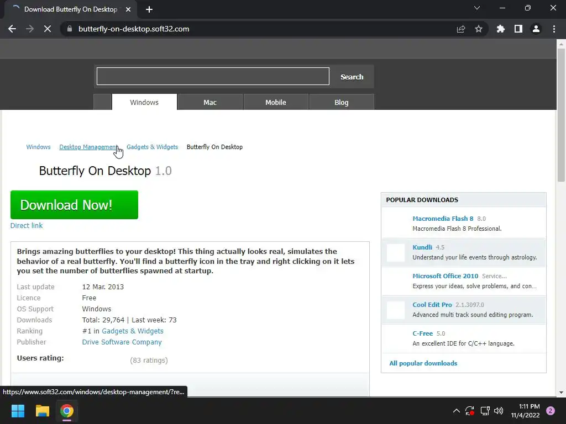Open Gadgets & Widgets ranking link
Viewport: 566px width, 424px height.
(x=133, y=331)
